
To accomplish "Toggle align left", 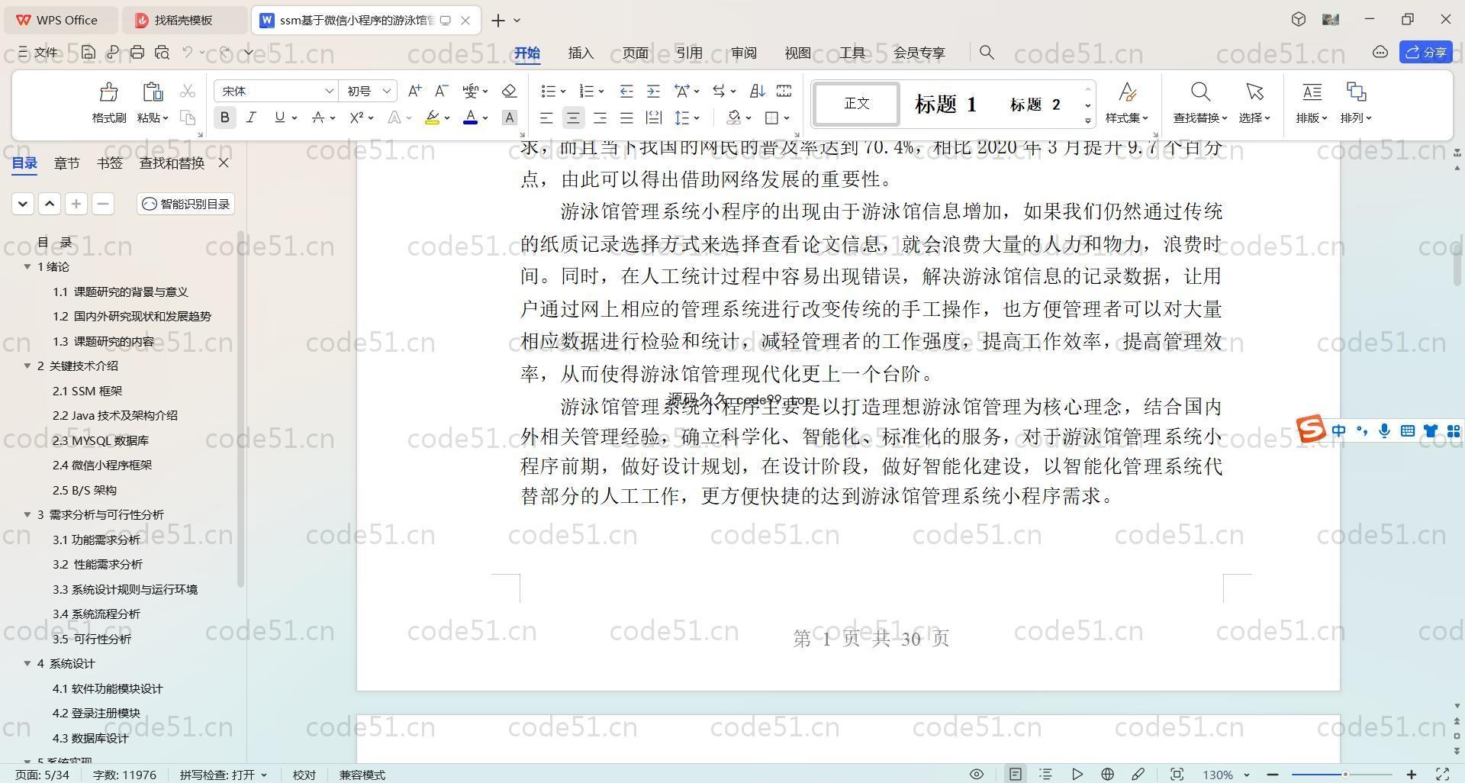I will 546,118.
